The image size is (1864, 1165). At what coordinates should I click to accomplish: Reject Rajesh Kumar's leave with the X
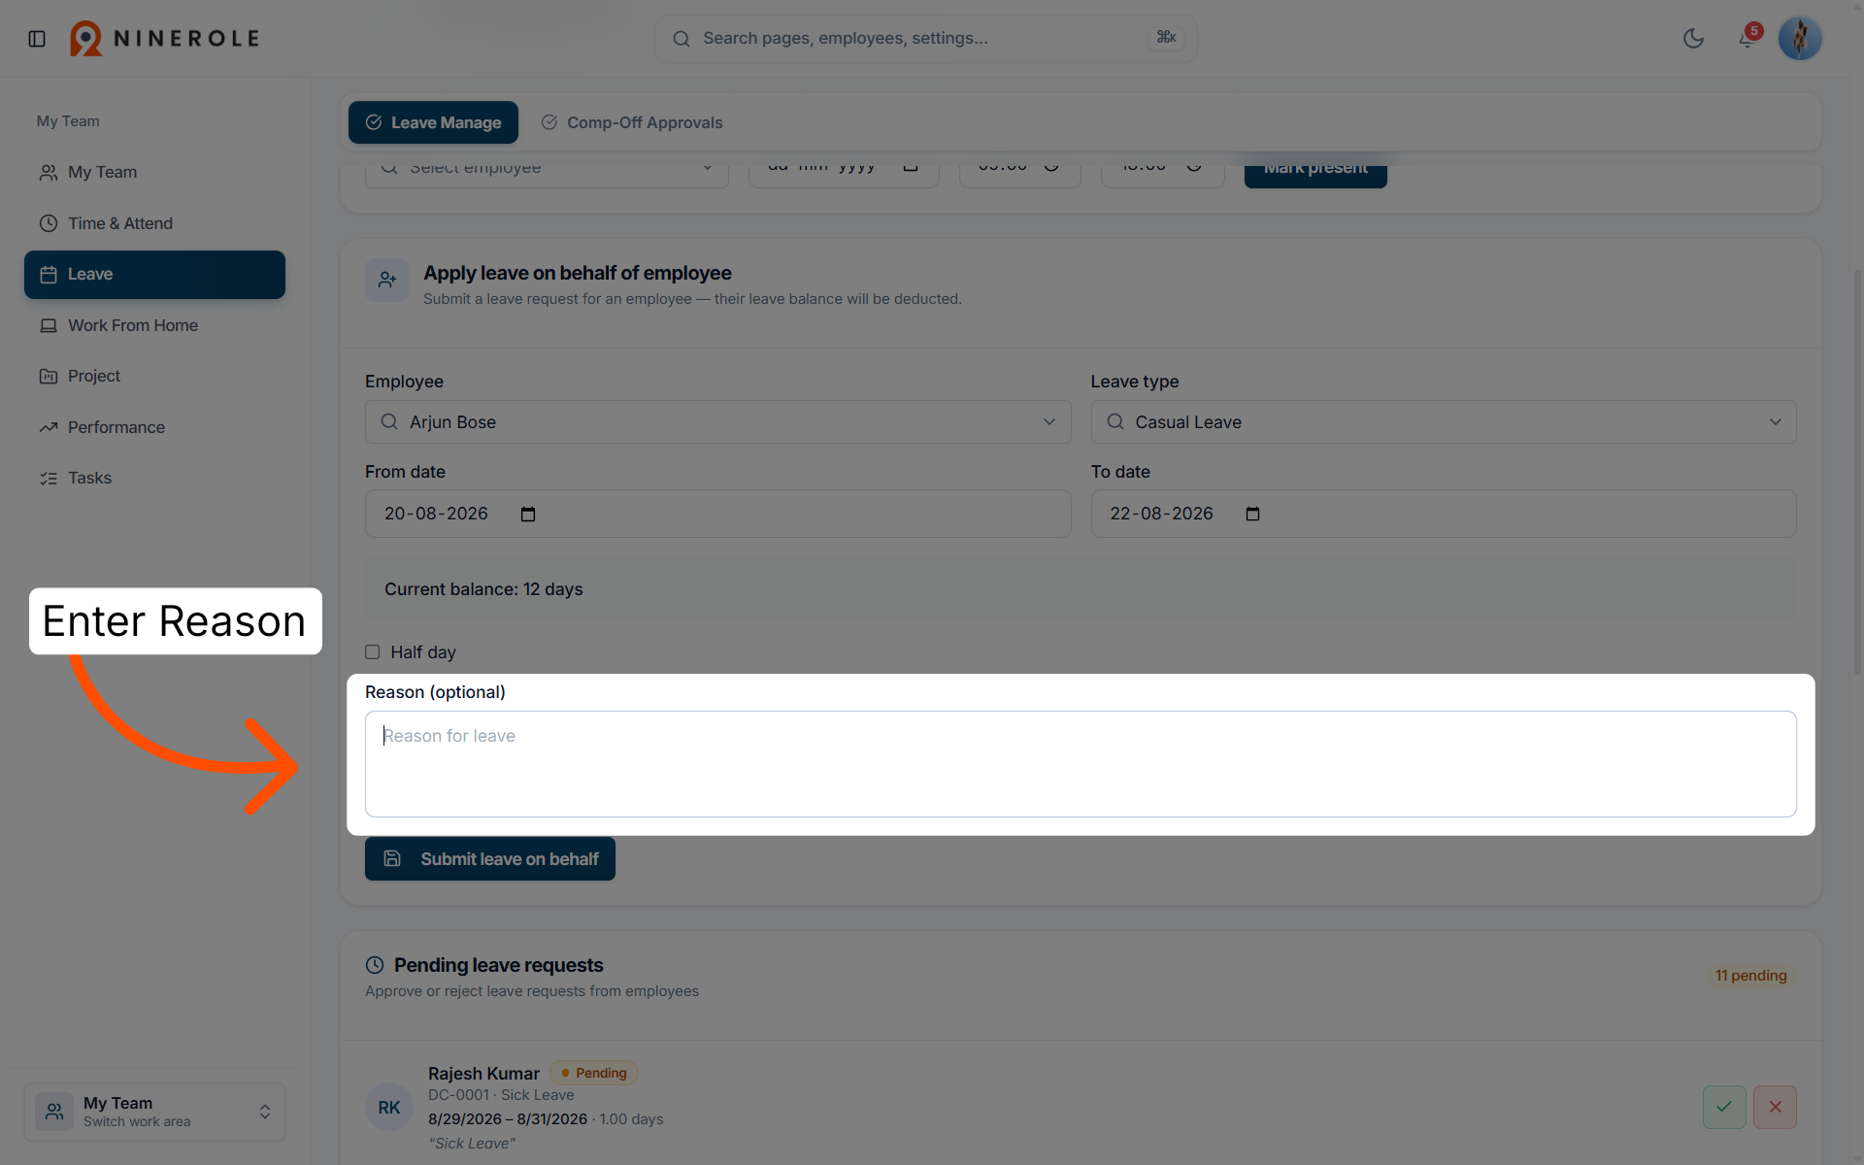(x=1775, y=1107)
